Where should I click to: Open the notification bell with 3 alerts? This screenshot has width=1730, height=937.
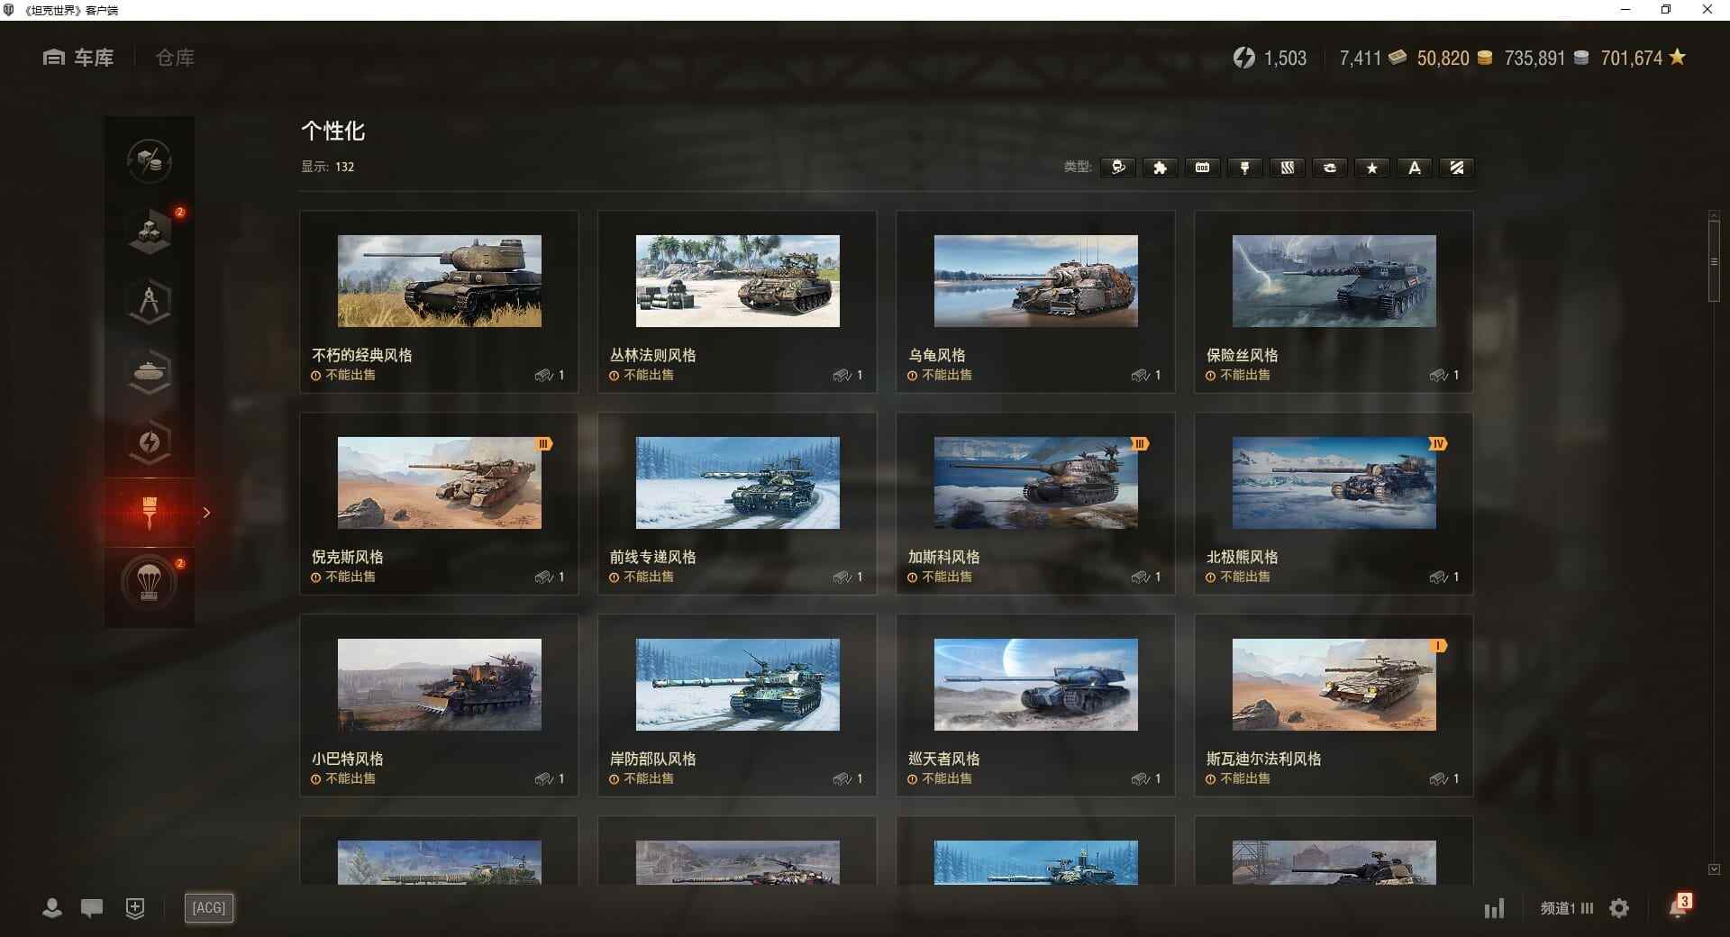point(1679,906)
